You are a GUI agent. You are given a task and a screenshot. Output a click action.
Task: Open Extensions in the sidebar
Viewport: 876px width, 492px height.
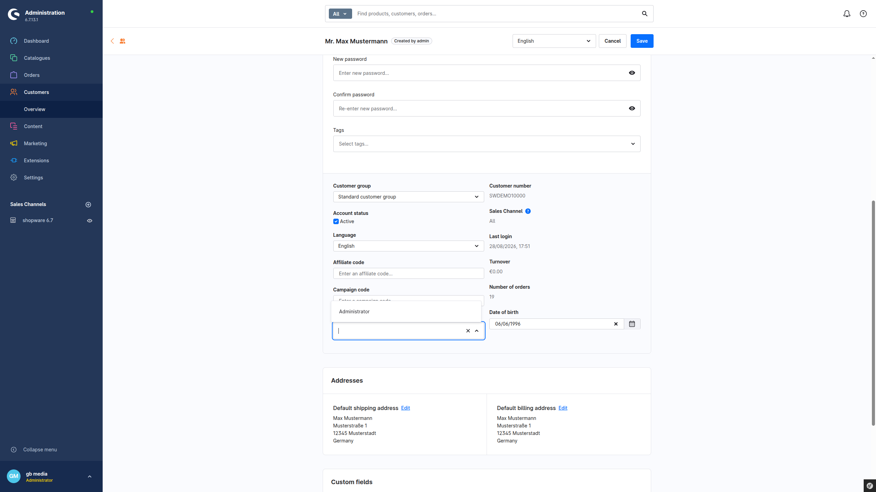(51, 161)
